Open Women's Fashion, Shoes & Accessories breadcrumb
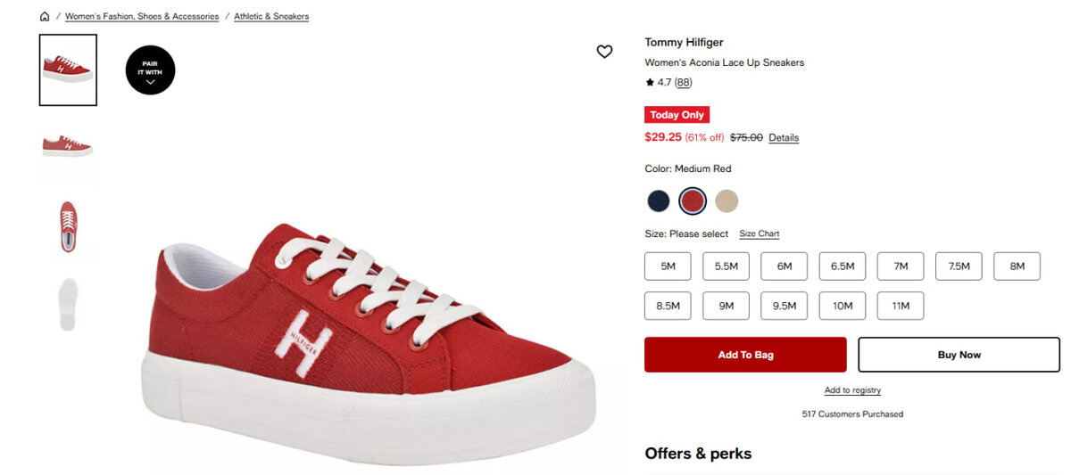 (x=142, y=17)
